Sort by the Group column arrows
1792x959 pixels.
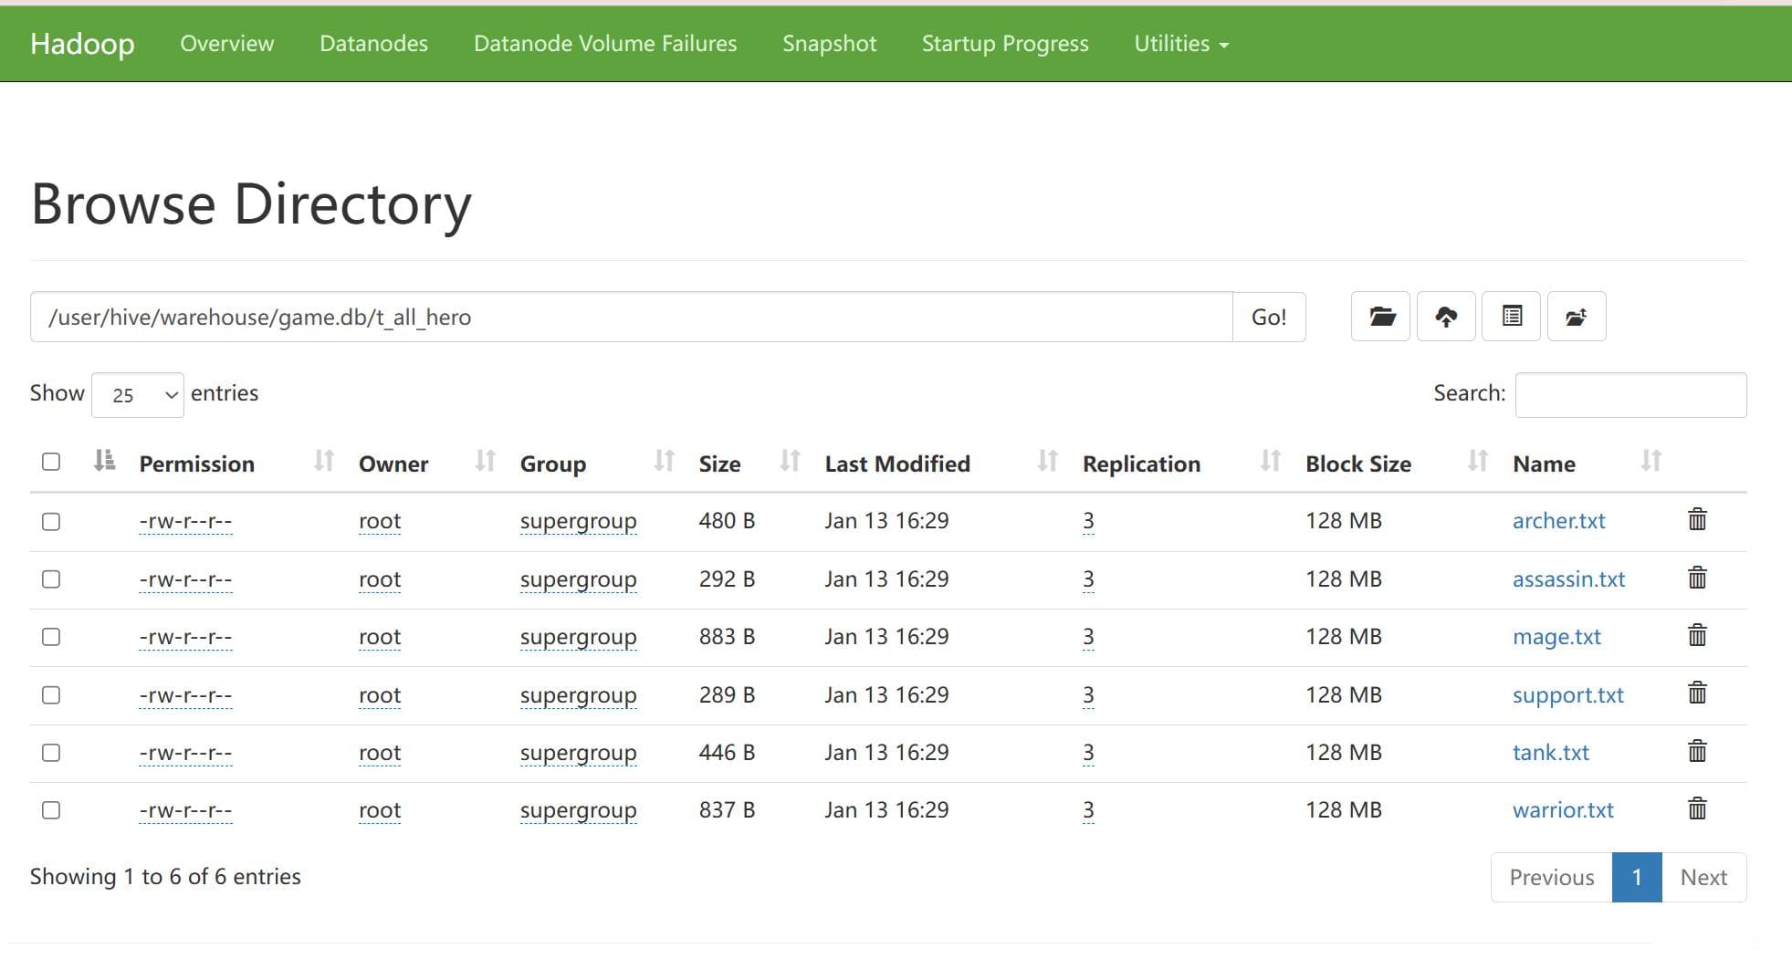665,462
